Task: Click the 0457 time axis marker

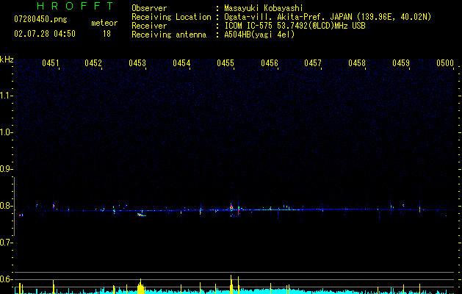Action: point(313,63)
